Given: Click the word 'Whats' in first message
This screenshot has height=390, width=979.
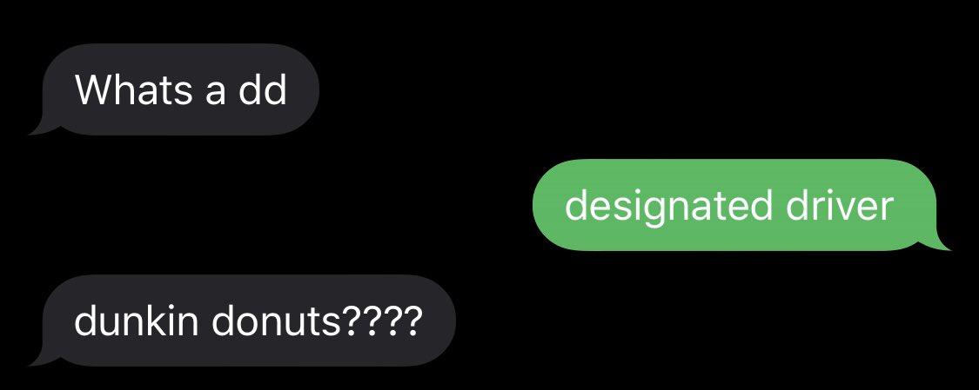Looking at the screenshot, I should pos(133,89).
